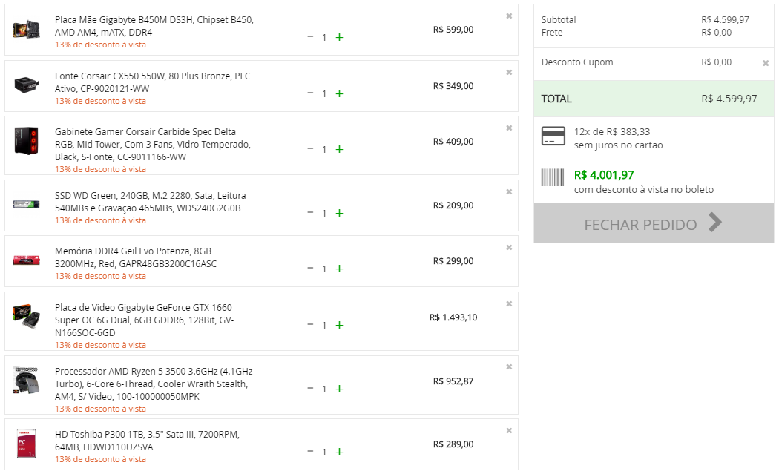Increase quantity of Memória DDR4 Geil Evo Potenza
The height and width of the screenshot is (474, 779).
click(x=339, y=269)
